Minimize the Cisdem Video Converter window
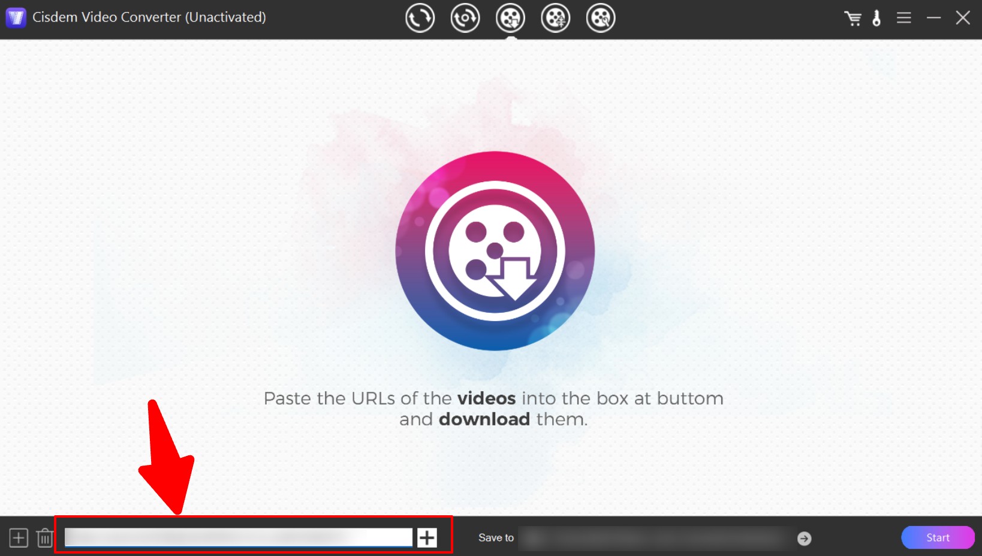 coord(933,18)
